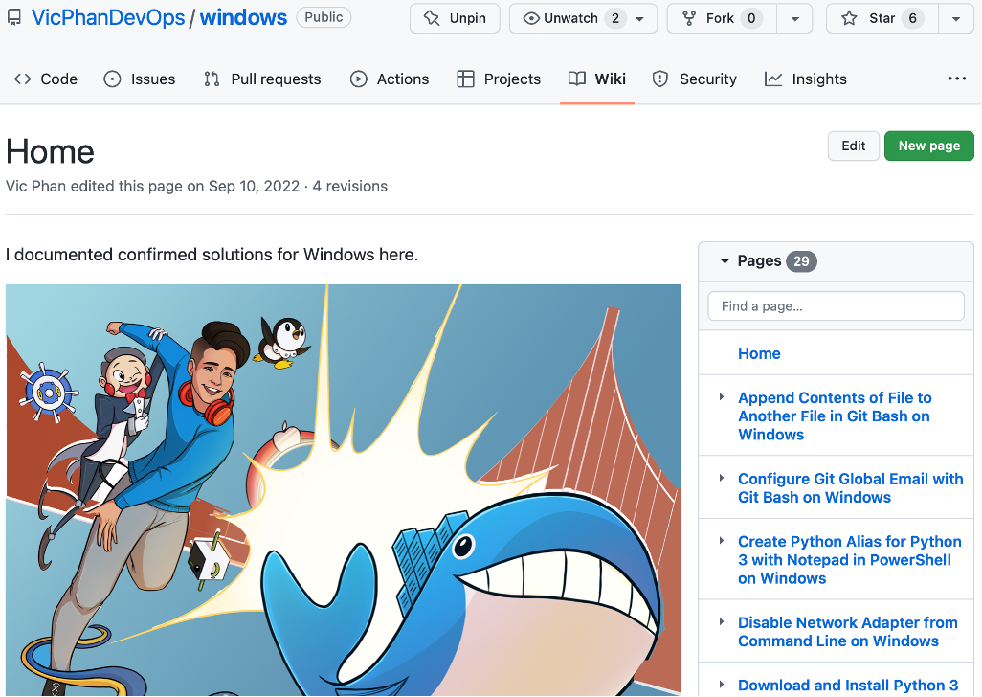Go to the Actions tab
Image resolution: width=982 pixels, height=697 pixels.
[x=389, y=79]
